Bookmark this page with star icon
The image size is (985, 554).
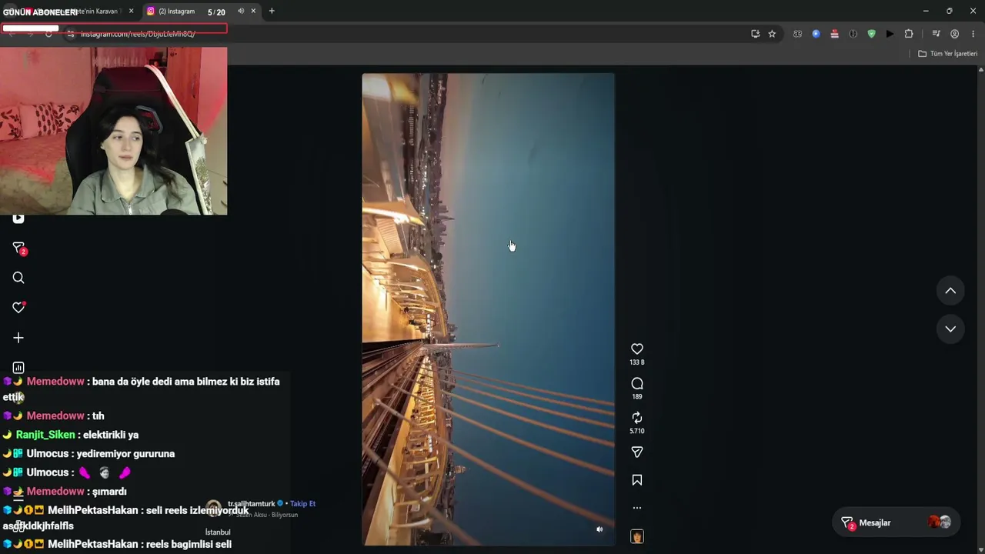point(772,34)
